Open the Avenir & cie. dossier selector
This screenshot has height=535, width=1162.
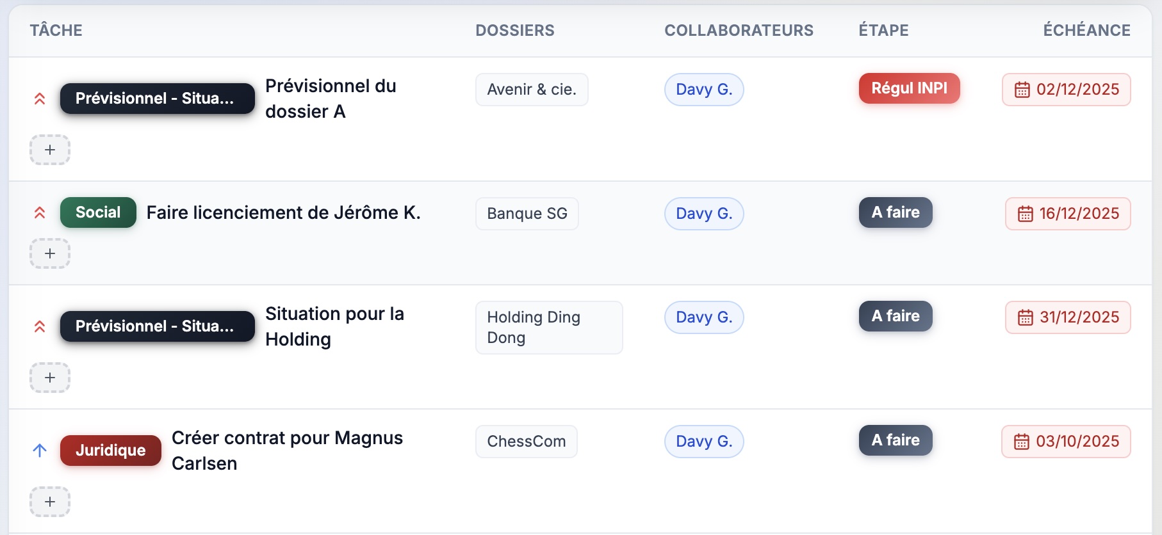(x=531, y=89)
